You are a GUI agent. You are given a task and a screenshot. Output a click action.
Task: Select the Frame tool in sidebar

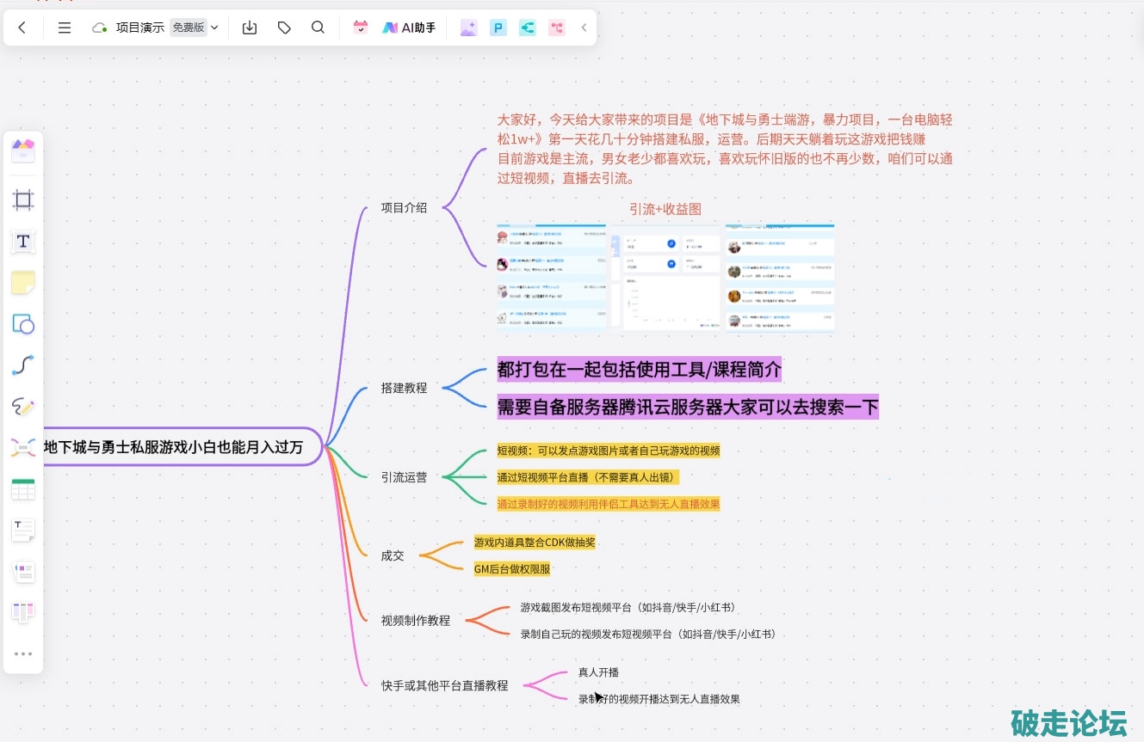[x=23, y=200]
